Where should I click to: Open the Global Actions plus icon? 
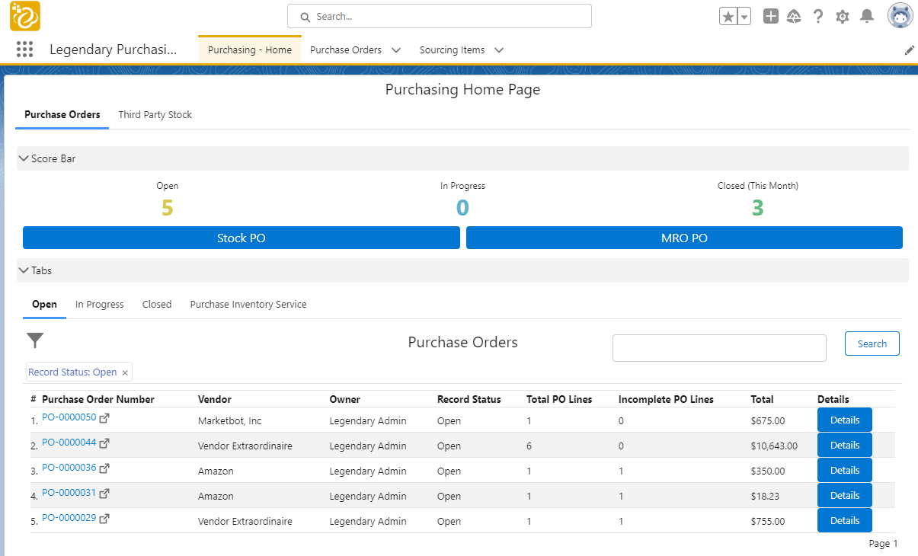771,17
